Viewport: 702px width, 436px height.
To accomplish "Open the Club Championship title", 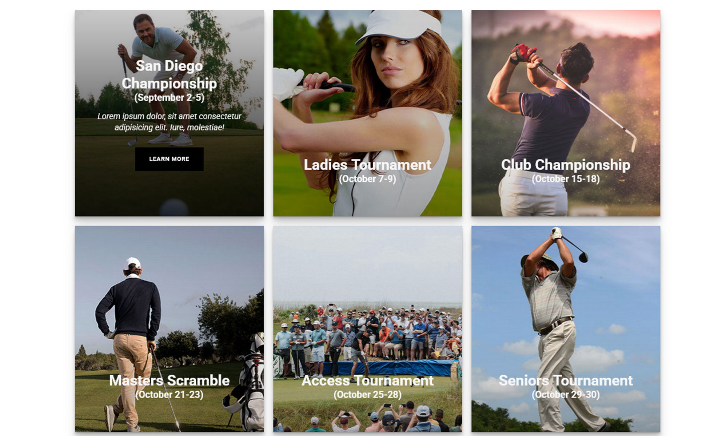I will 566,165.
